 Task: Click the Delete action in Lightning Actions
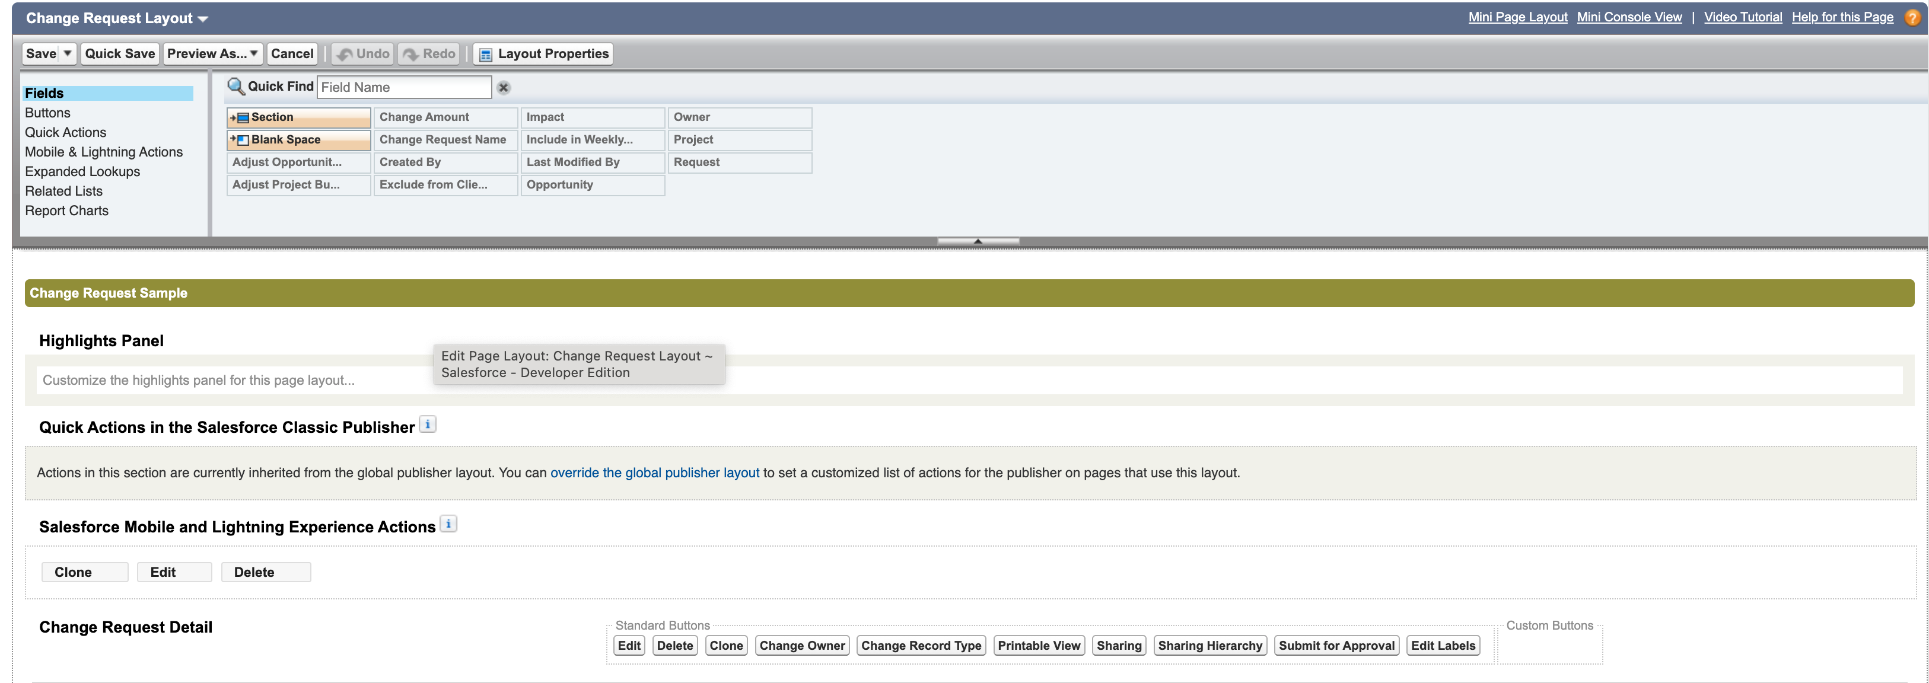tap(266, 572)
